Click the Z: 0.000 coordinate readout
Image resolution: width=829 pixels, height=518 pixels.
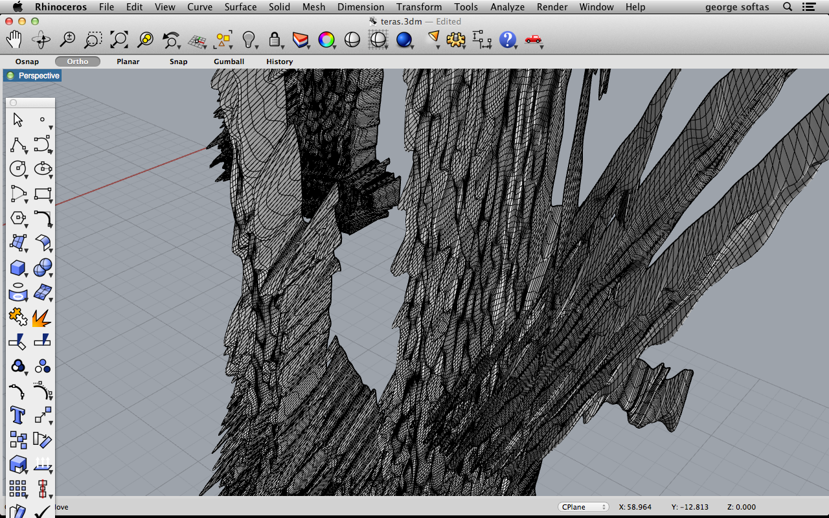point(742,507)
